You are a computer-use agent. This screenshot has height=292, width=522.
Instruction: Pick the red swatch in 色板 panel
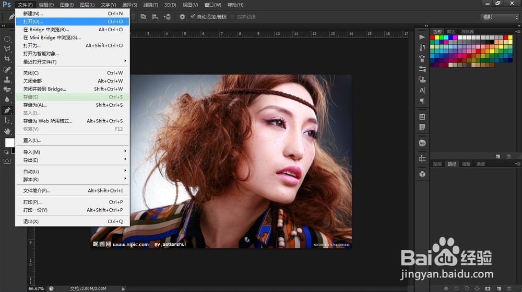[x=433, y=37]
